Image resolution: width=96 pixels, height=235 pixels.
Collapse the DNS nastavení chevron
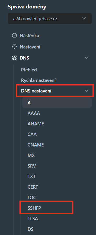pos(87,91)
